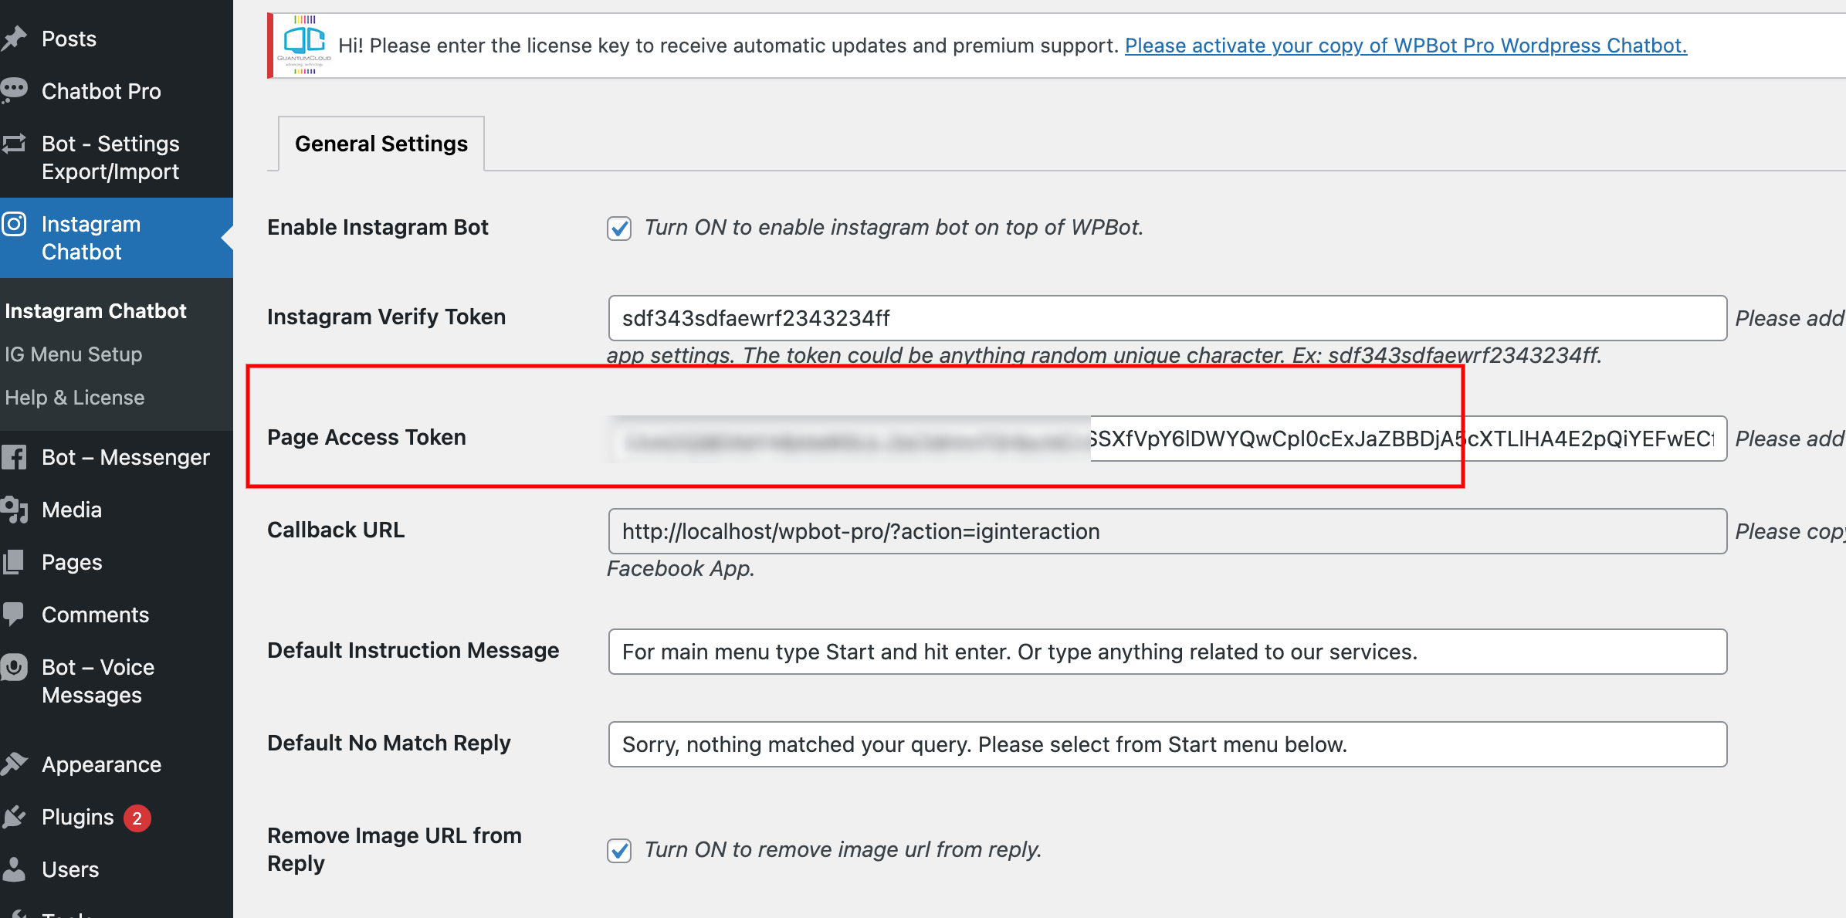Open Instagram Chatbot submenu entry
1846x918 pixels.
coord(96,311)
